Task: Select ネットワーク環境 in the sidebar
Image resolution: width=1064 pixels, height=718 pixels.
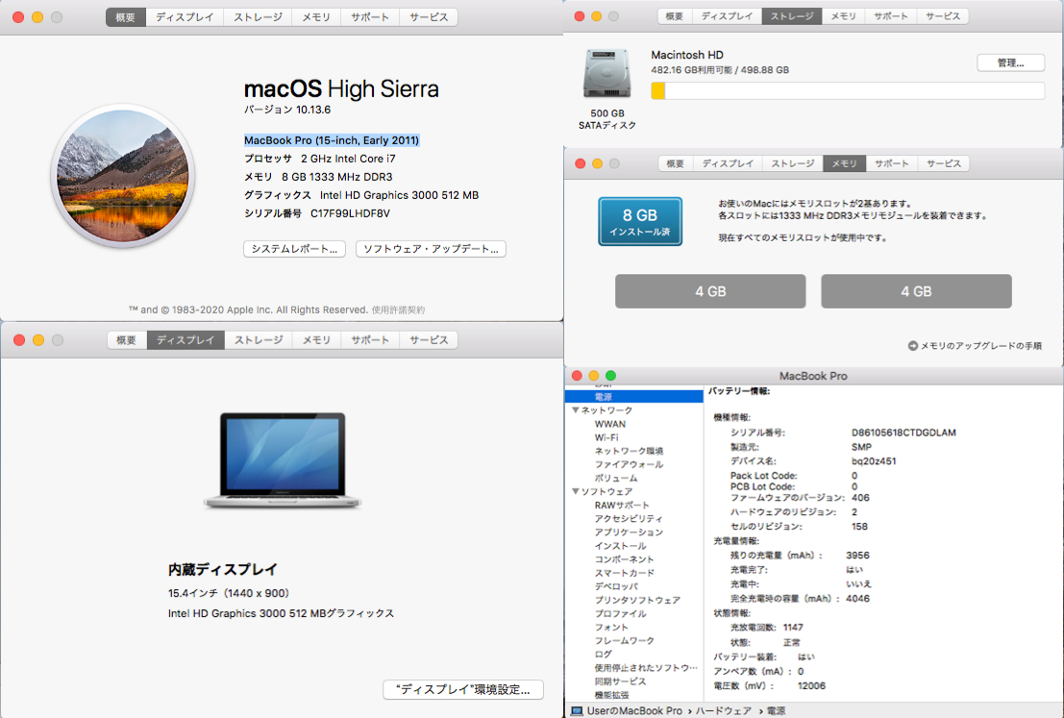Action: (629, 452)
